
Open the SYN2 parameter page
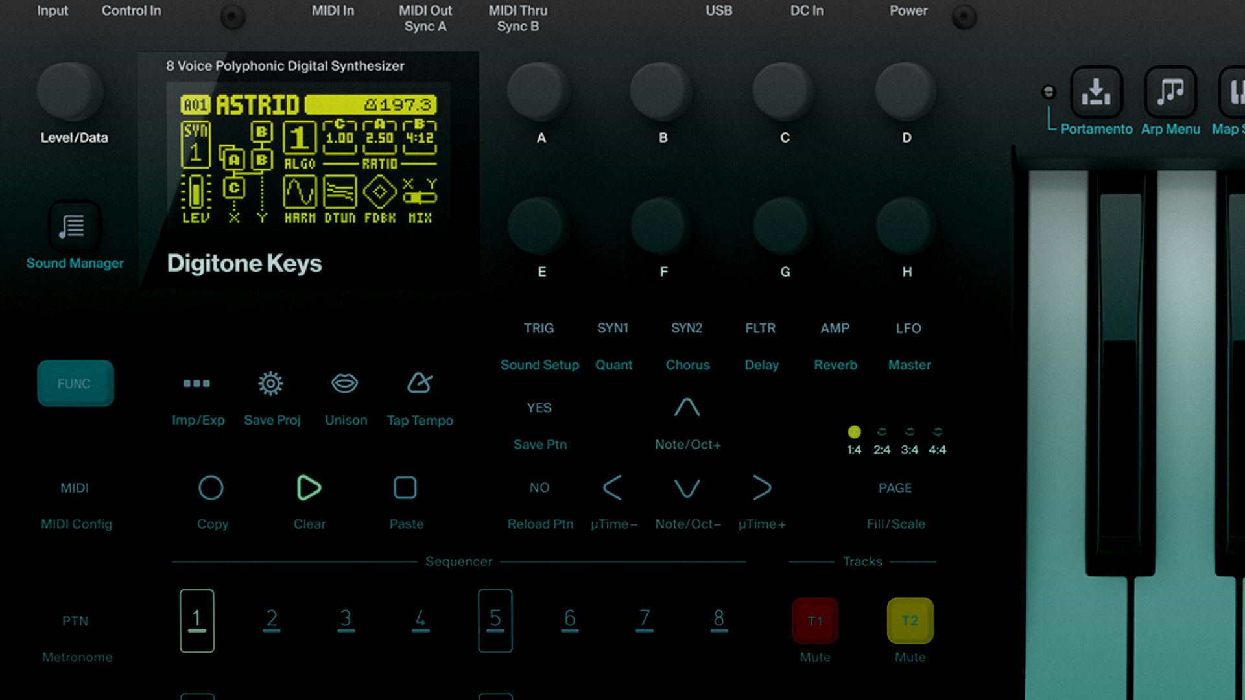coord(687,329)
